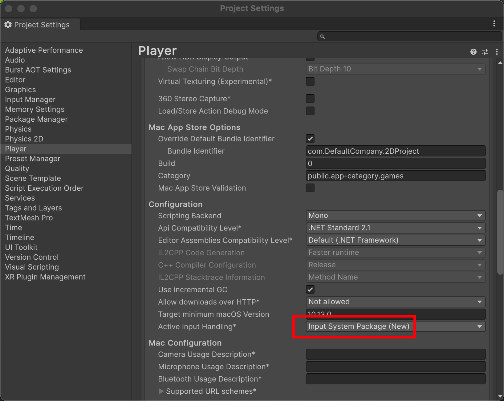504x401 pixels.
Task: Click the Target minimum macOS Version field
Action: (x=396, y=314)
